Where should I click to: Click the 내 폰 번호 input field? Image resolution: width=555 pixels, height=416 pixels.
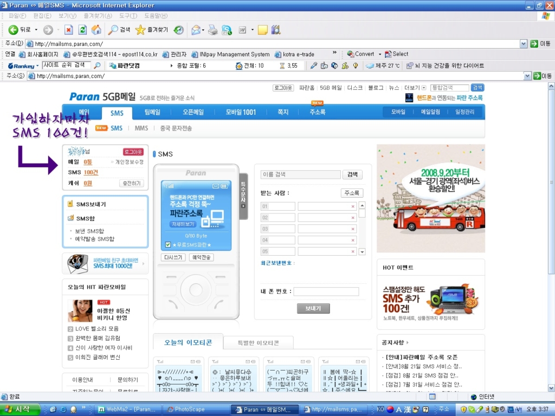point(326,291)
